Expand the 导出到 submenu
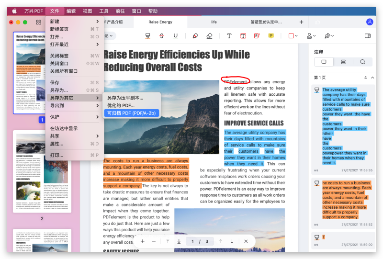Viewport: 383px width, 259px height. click(75, 105)
